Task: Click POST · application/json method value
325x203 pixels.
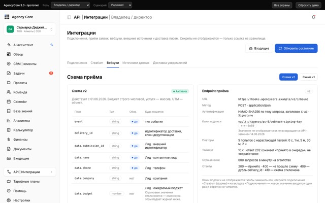Action: coord(254,105)
